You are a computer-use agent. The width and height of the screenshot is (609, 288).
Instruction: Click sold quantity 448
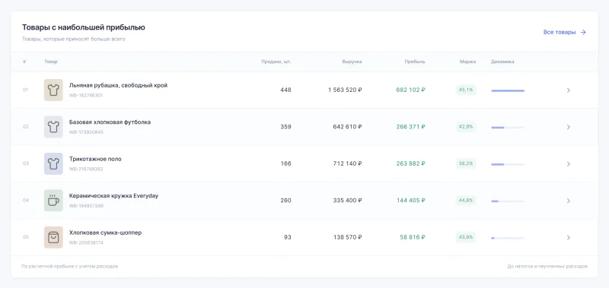point(286,90)
